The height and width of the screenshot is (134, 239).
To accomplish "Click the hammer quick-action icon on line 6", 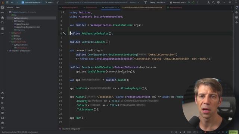I will pos(64,33).
